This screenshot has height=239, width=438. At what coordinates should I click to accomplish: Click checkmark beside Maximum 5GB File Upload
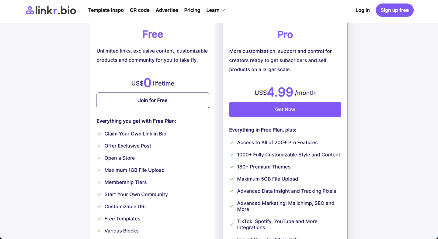pyautogui.click(x=232, y=179)
